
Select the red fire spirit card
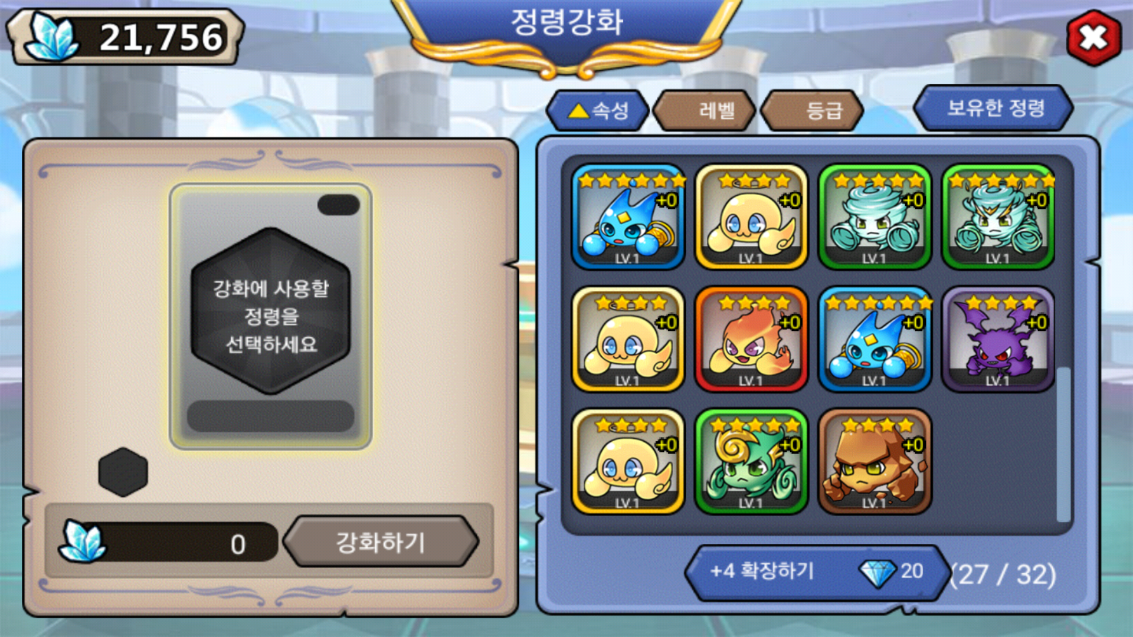(751, 339)
